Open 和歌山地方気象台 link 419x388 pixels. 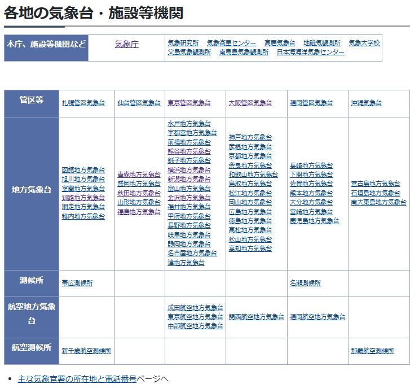click(x=253, y=175)
